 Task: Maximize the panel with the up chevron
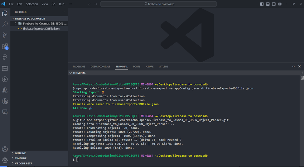point(293,67)
